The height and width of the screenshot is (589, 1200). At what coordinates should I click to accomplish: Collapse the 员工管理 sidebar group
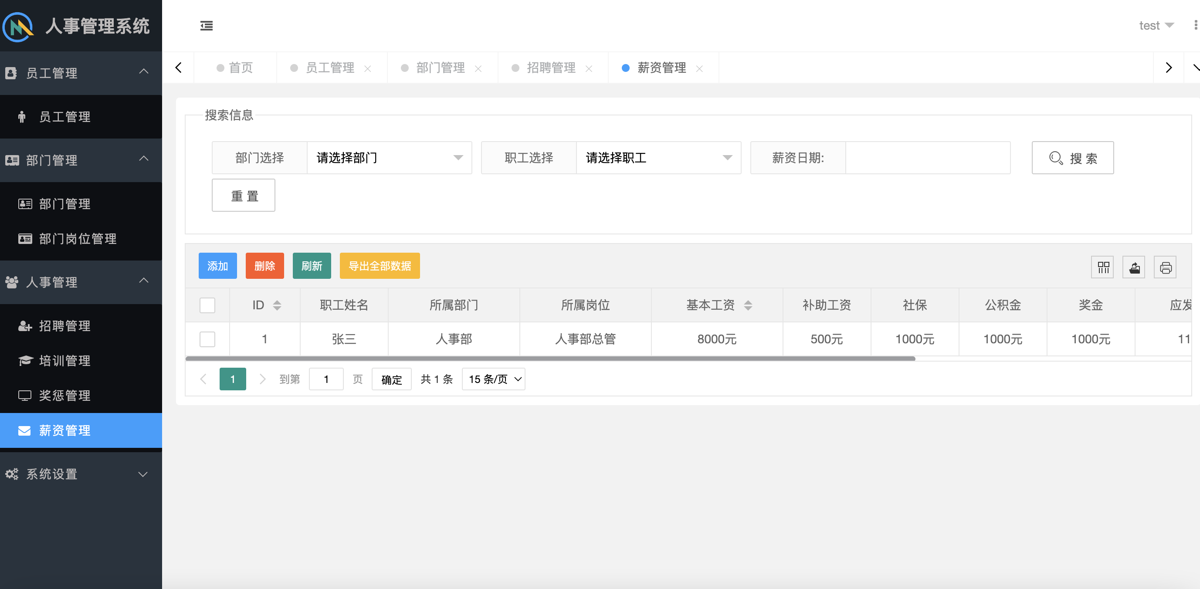click(x=81, y=73)
